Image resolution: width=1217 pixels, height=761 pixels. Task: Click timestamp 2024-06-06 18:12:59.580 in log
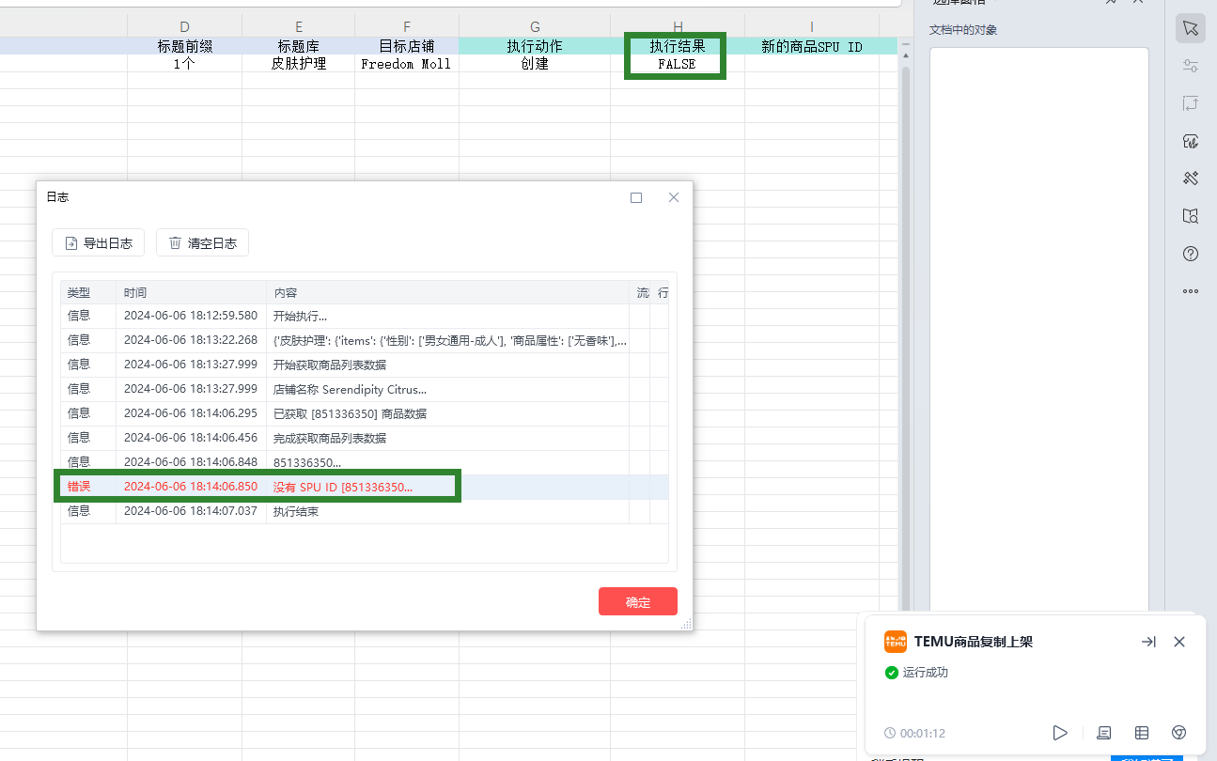click(x=191, y=316)
